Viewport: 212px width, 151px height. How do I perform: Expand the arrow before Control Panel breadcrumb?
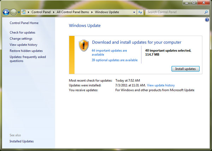pos(29,12)
